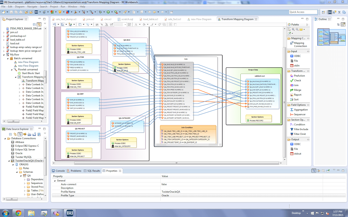The height and width of the screenshot is (217, 348).
Task: Open the IRI perspective button
Action: 330,12
